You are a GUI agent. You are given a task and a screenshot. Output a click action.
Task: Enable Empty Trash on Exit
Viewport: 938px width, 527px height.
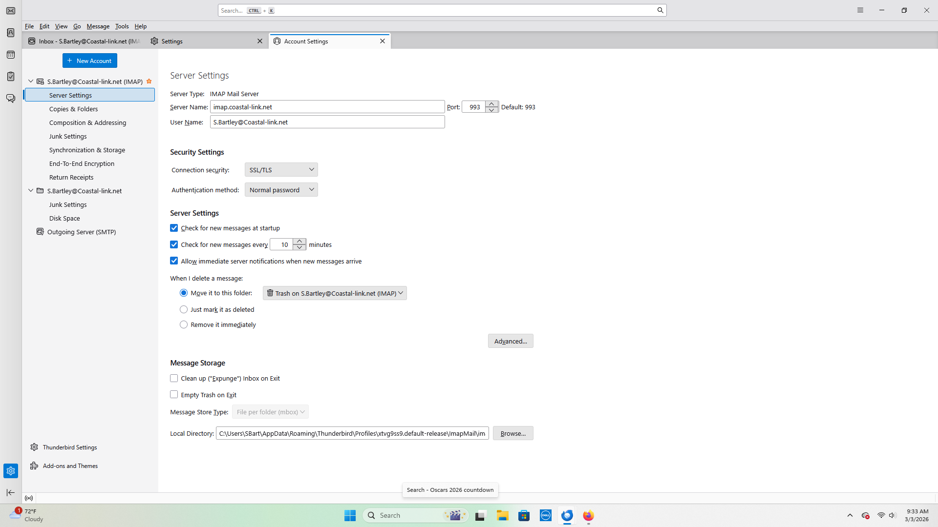[x=174, y=395]
